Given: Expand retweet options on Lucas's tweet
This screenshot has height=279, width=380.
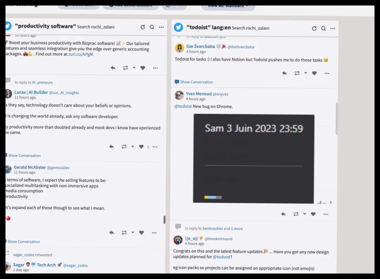Looking at the screenshot, I should 132,147.
